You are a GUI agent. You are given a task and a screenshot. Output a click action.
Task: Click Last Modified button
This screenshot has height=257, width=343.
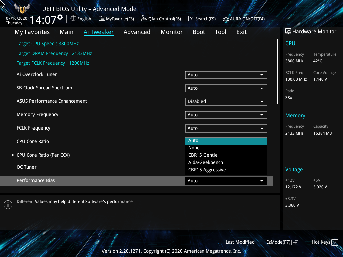[240, 242]
